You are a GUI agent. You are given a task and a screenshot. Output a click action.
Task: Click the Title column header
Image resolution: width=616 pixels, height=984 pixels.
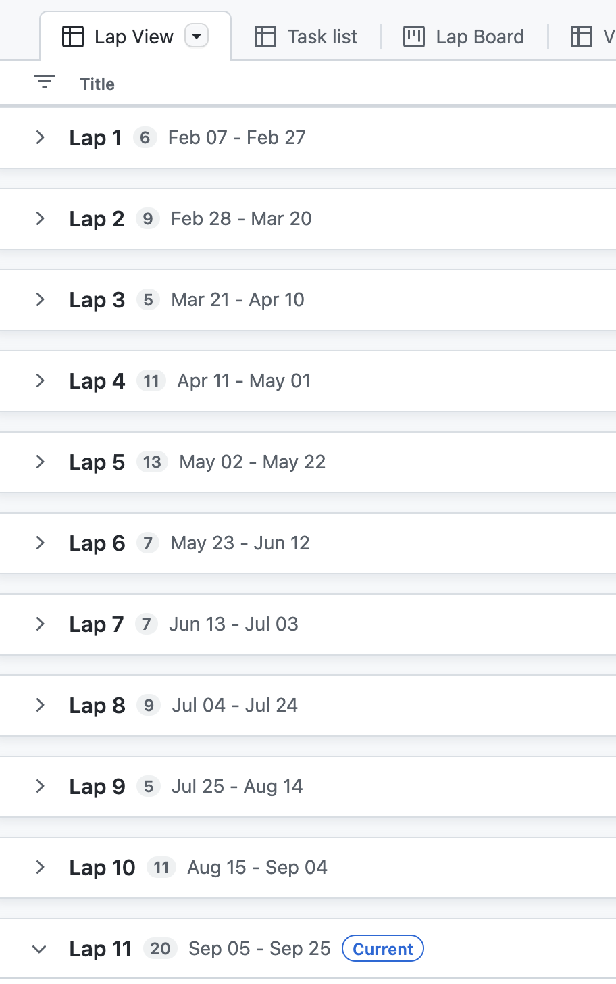(x=97, y=84)
